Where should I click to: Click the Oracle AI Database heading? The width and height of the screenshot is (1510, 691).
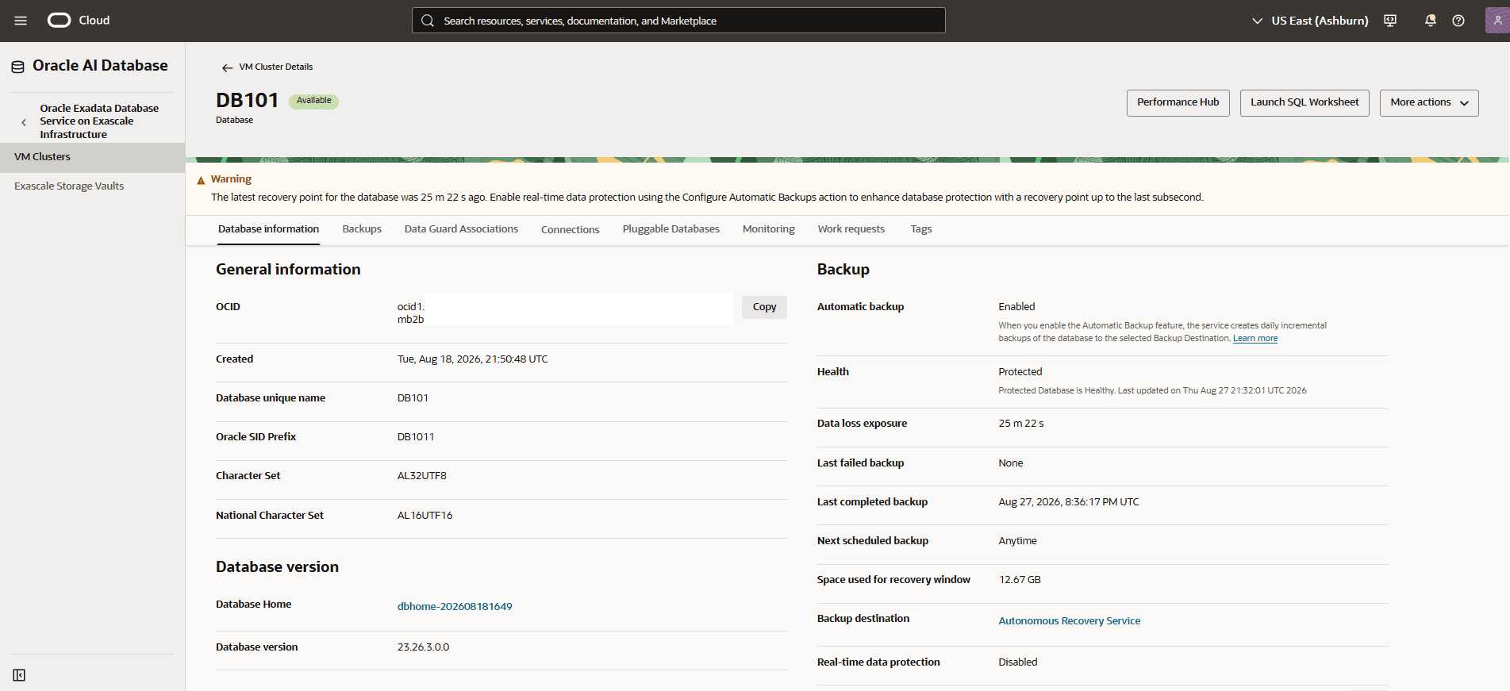(x=100, y=66)
